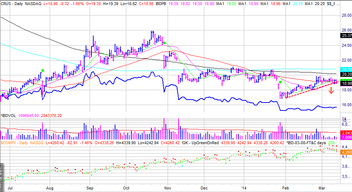352x192 pixels.
Task: Click the 26.00 price axis label
Action: pyautogui.click(x=347, y=30)
